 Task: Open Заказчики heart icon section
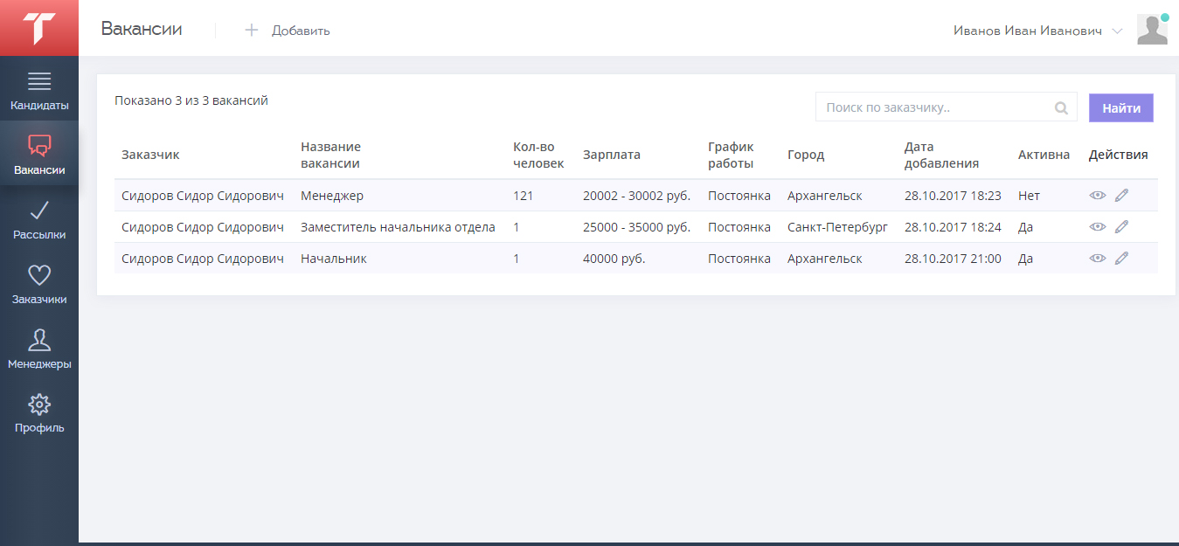tap(39, 285)
